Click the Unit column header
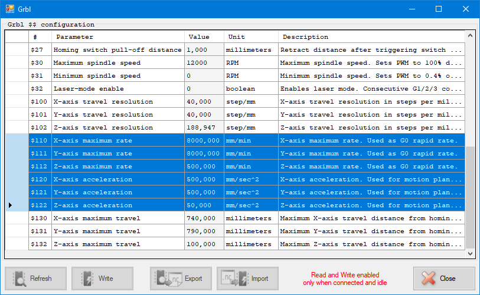Viewport: 480px width, 295px height. pos(251,37)
